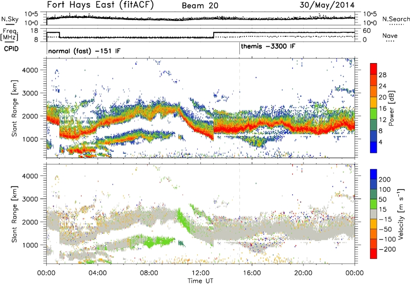The height and width of the screenshot is (284, 410).
Task: Click the 'Nave' legend label
Action: 390,36
